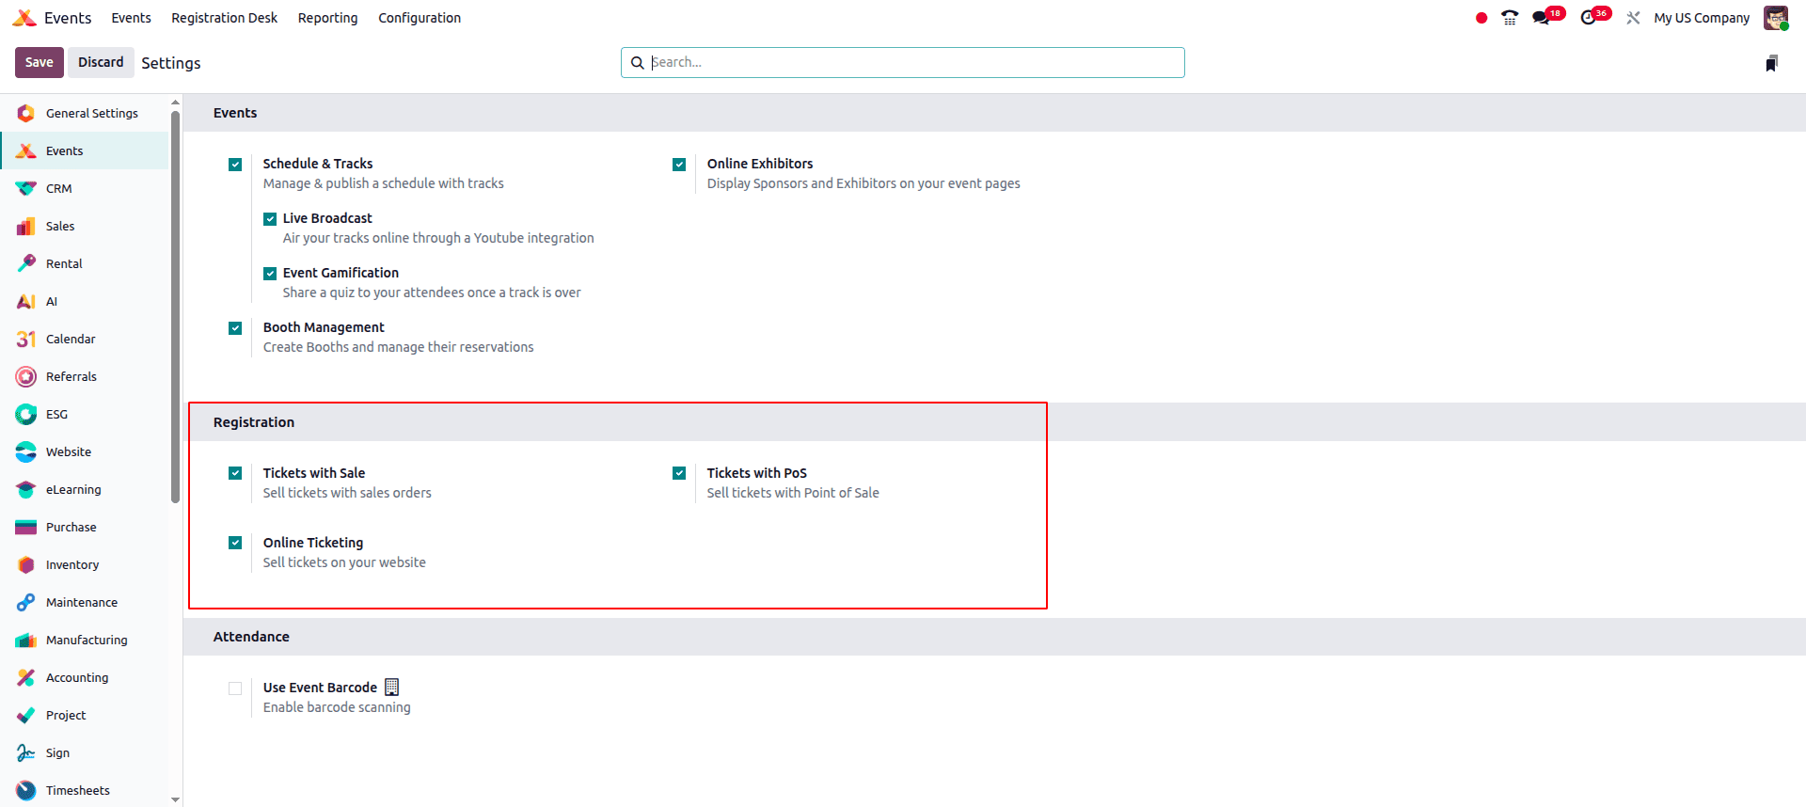This screenshot has height=807, width=1806.
Task: Click the sidebar scrollbar down arrow
Action: (x=175, y=799)
